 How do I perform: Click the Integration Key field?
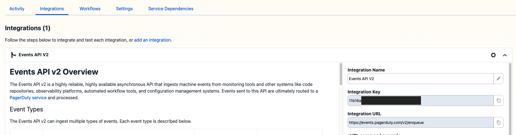point(456,101)
